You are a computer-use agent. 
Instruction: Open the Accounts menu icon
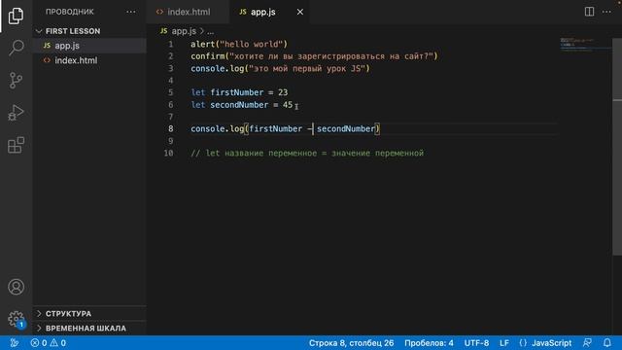tap(16, 287)
